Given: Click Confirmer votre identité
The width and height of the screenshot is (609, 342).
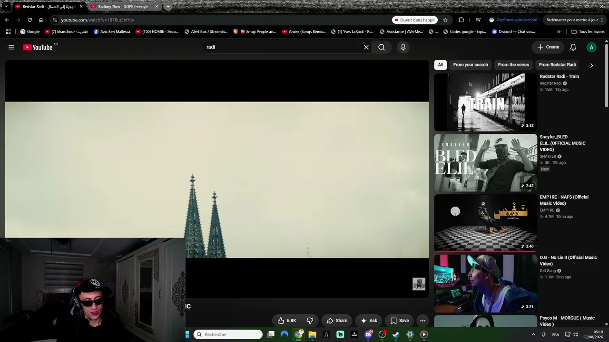Looking at the screenshot, I should [x=513, y=20].
